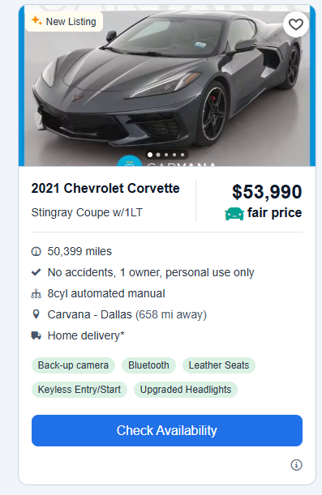Click the sparkle icon on New Listing badge
Image resolution: width=322 pixels, height=495 pixels.
(x=36, y=21)
